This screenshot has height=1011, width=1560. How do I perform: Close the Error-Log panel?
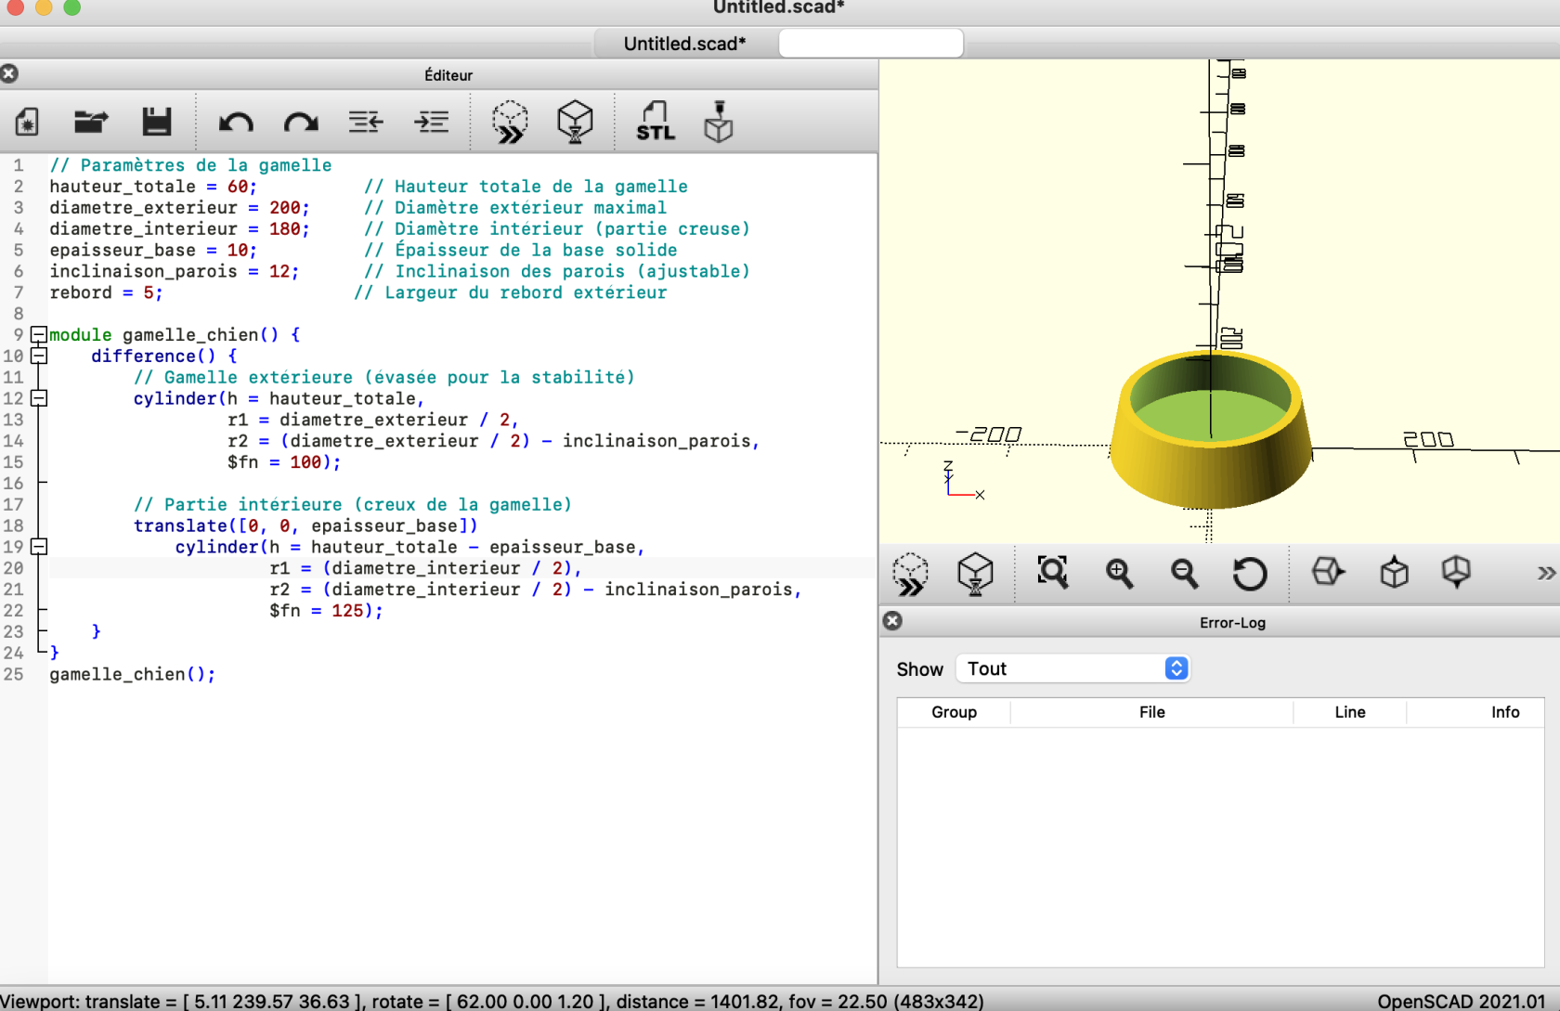pos(892,621)
